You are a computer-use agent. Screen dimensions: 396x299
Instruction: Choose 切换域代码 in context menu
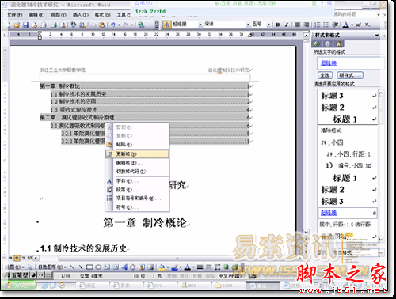tap(137, 172)
